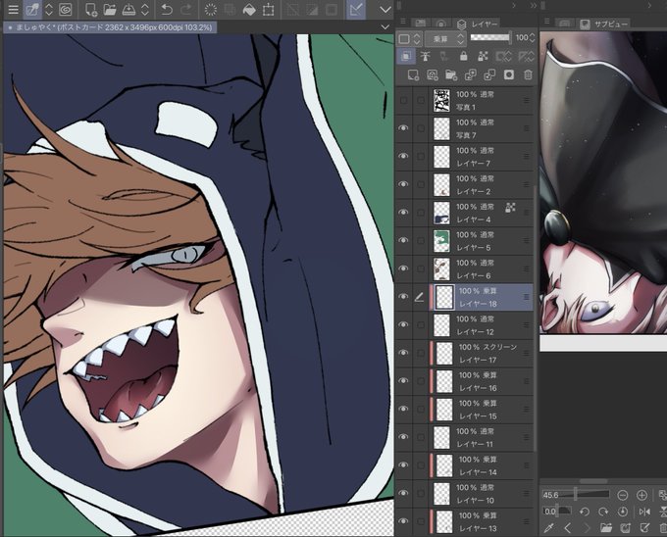Screen dimensions: 667x537
Task: Zoom in the sub view
Action: [641, 495]
